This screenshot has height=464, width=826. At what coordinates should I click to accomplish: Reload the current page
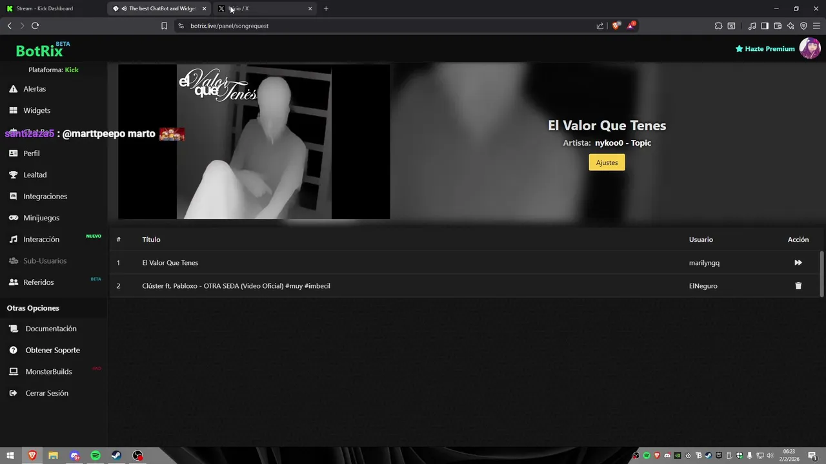(35, 26)
